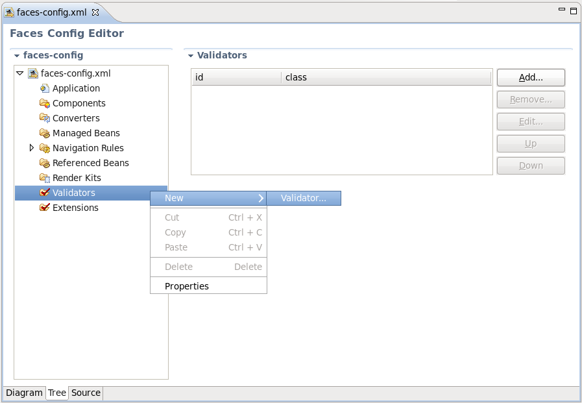This screenshot has width=582, height=403.
Task: Click the Referenced Beans icon
Action: 44,163
